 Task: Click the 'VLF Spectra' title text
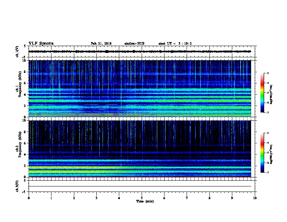click(41, 44)
